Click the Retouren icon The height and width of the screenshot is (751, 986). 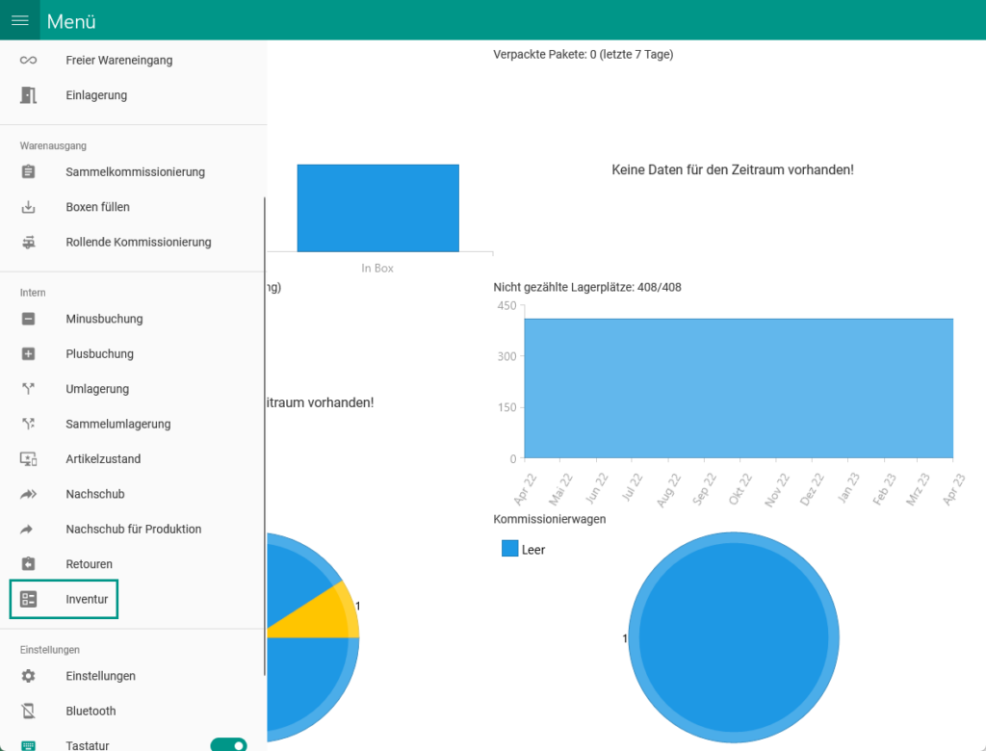(x=28, y=564)
